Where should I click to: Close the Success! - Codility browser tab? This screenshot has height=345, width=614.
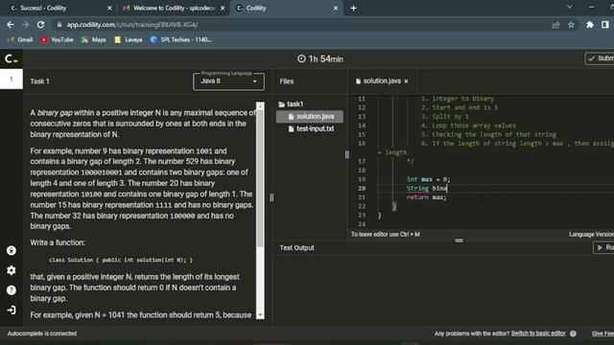point(109,8)
